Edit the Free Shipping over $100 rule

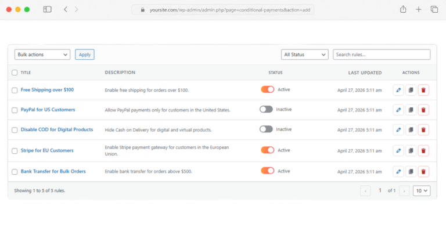[x=398, y=90]
